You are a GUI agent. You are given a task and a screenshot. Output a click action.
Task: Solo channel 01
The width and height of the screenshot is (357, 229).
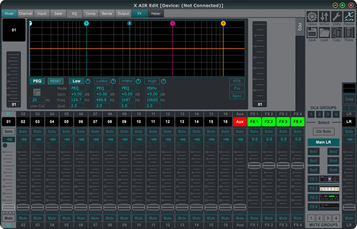[9, 131]
